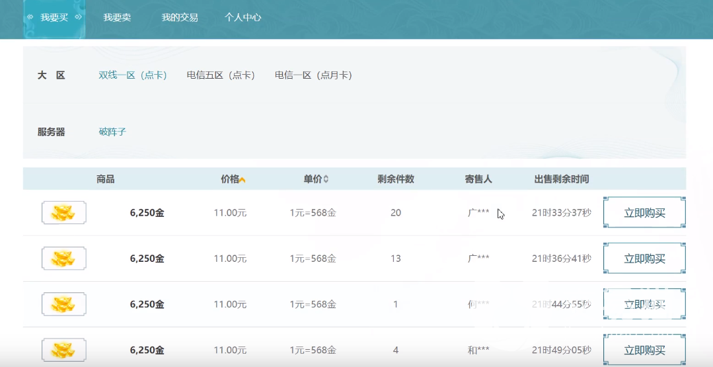713x367 pixels.
Task: Click 立即购买 for listing with 13 remaining
Action: pyautogui.click(x=644, y=259)
